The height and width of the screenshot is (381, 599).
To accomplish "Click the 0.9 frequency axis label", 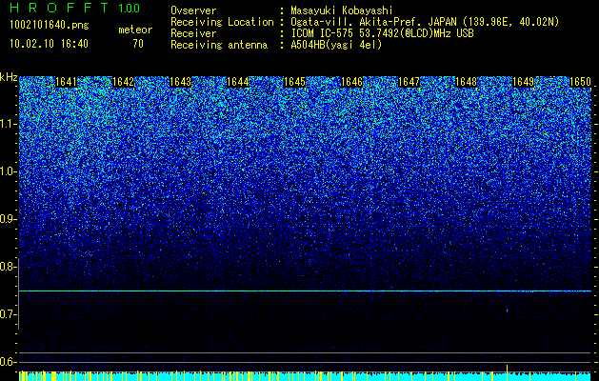I will click(7, 219).
